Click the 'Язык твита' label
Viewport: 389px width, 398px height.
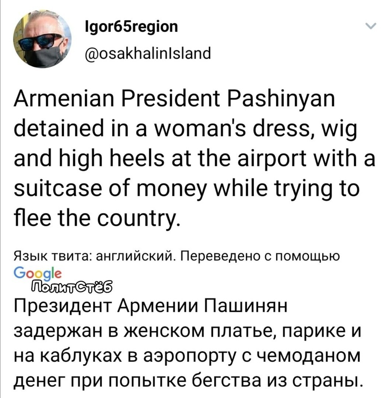pos(54,256)
